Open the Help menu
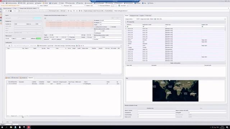This screenshot has width=230, height=129. point(144,3)
